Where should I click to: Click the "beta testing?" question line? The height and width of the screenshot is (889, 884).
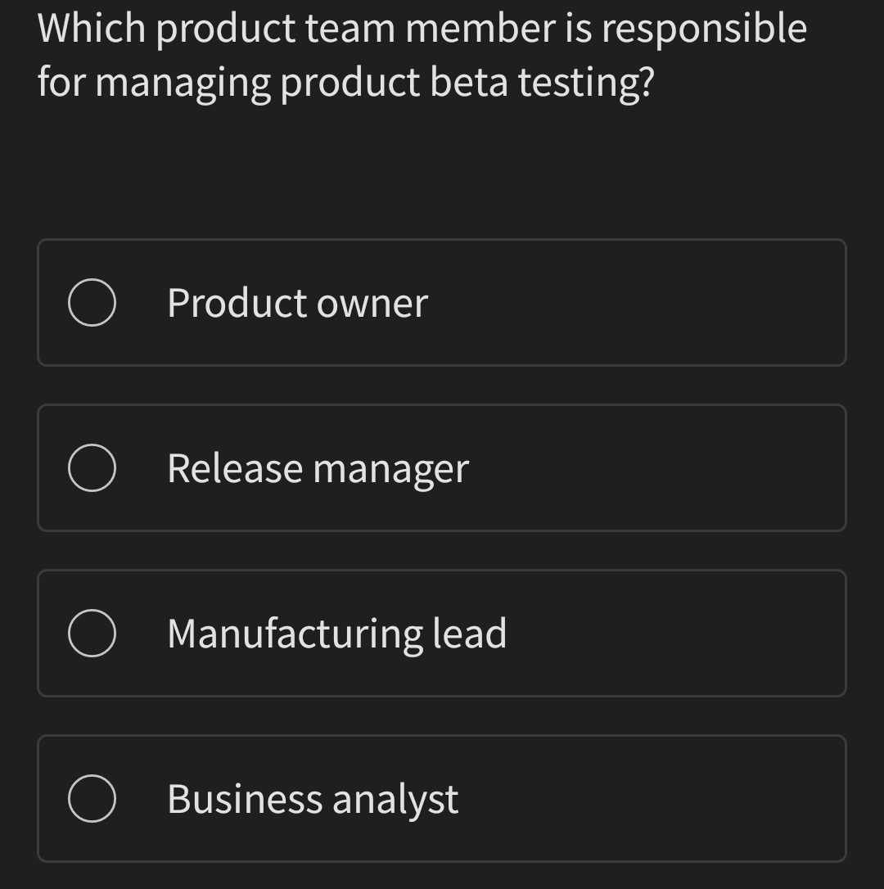click(345, 83)
